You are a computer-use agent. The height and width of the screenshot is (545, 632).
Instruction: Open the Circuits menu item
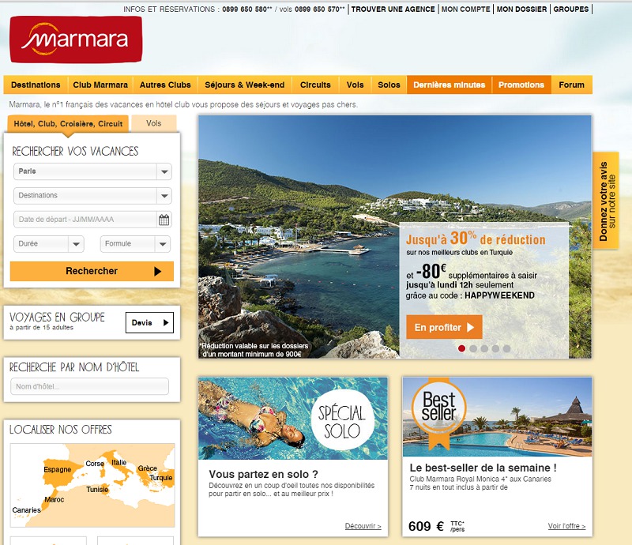315,85
